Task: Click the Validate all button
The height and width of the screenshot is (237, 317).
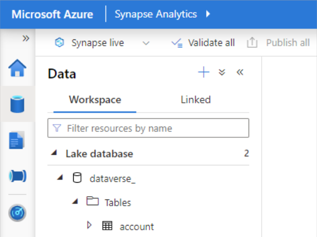Action: (x=203, y=43)
